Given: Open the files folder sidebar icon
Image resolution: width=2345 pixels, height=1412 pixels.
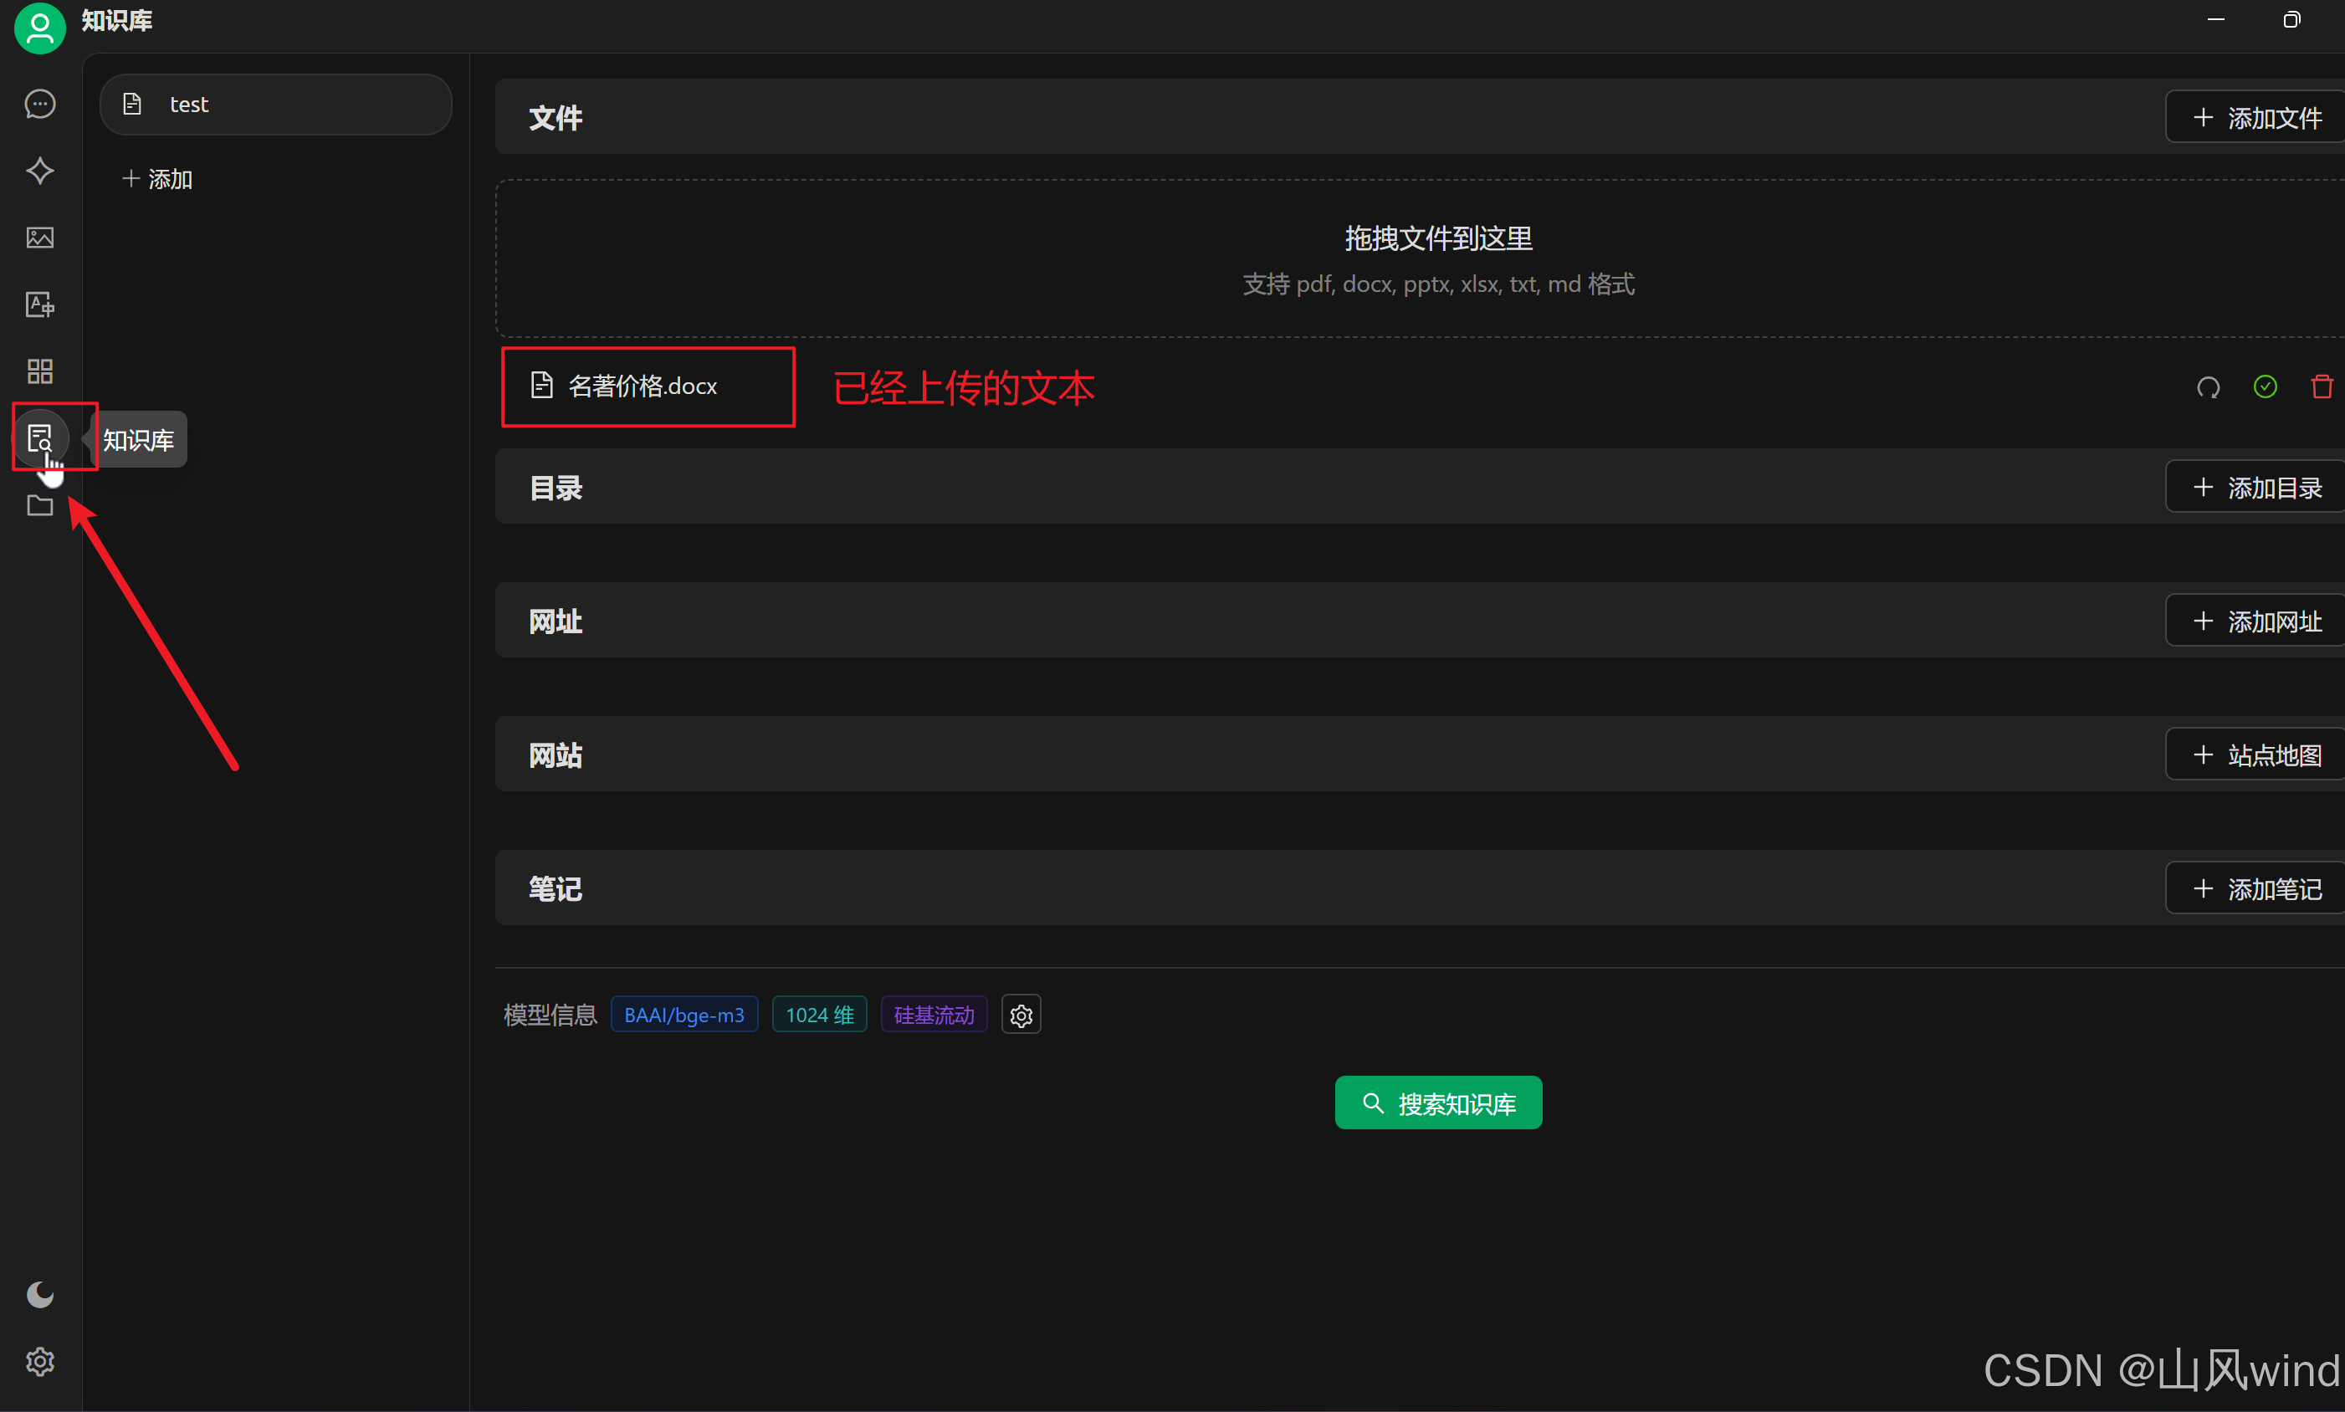Looking at the screenshot, I should click(39, 505).
